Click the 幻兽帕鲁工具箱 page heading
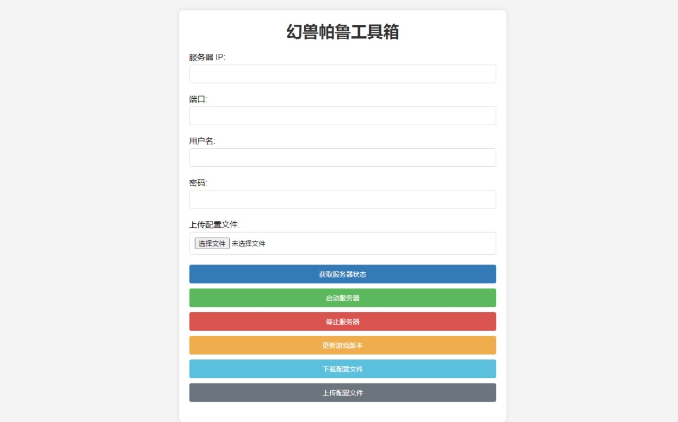This screenshot has width=678, height=422. tap(342, 32)
